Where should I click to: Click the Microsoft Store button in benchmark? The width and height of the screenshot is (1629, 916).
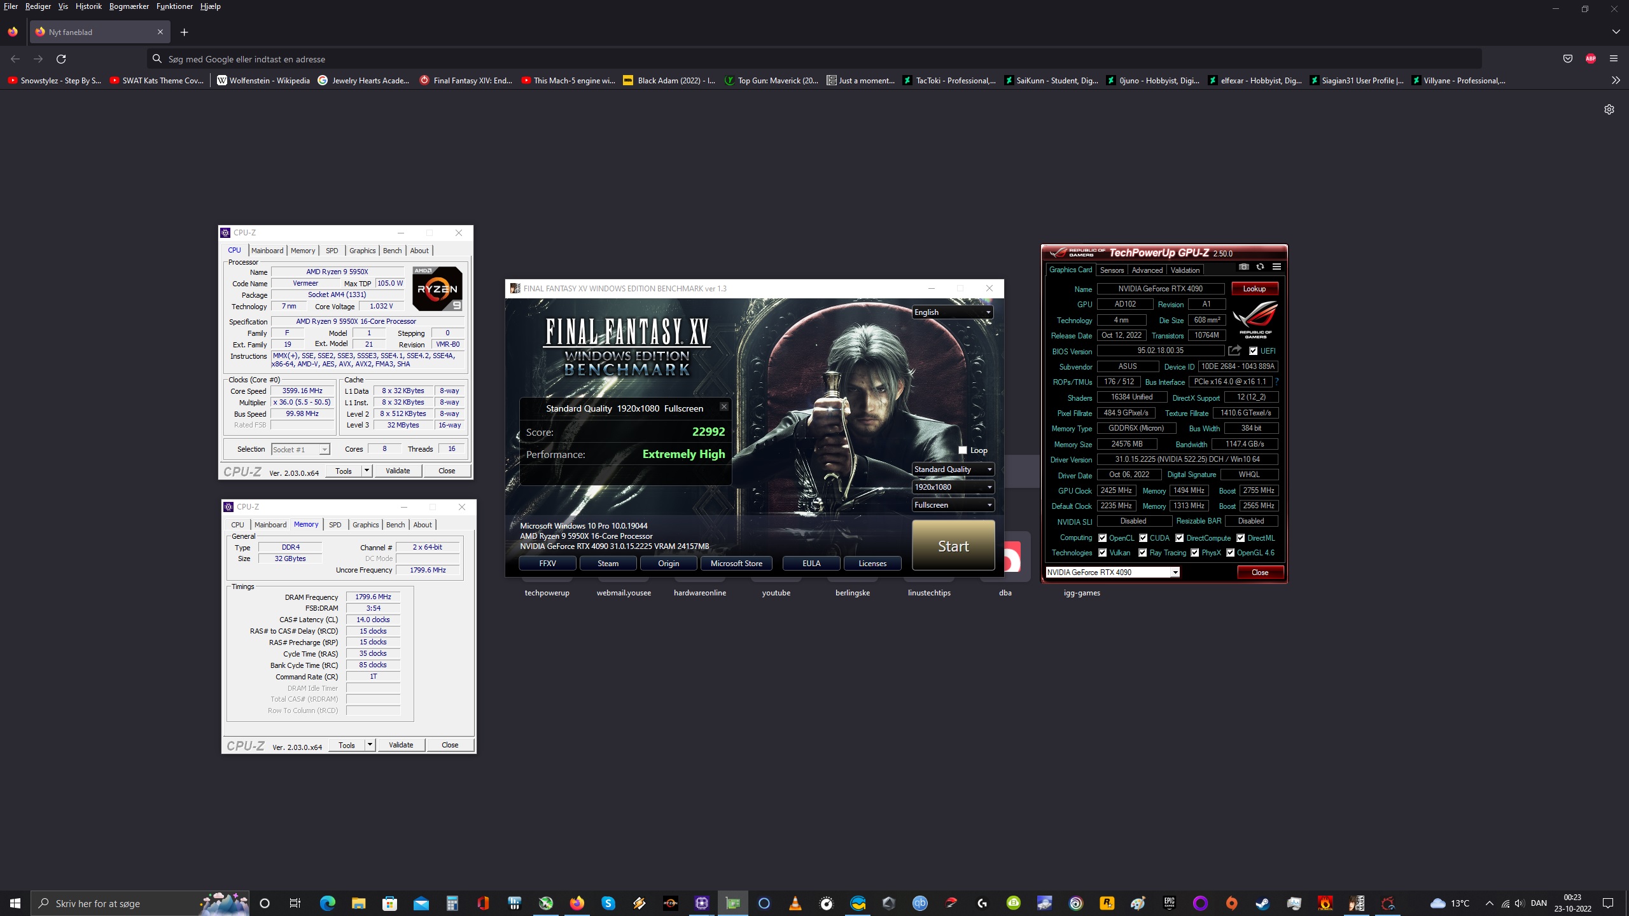[x=736, y=564]
